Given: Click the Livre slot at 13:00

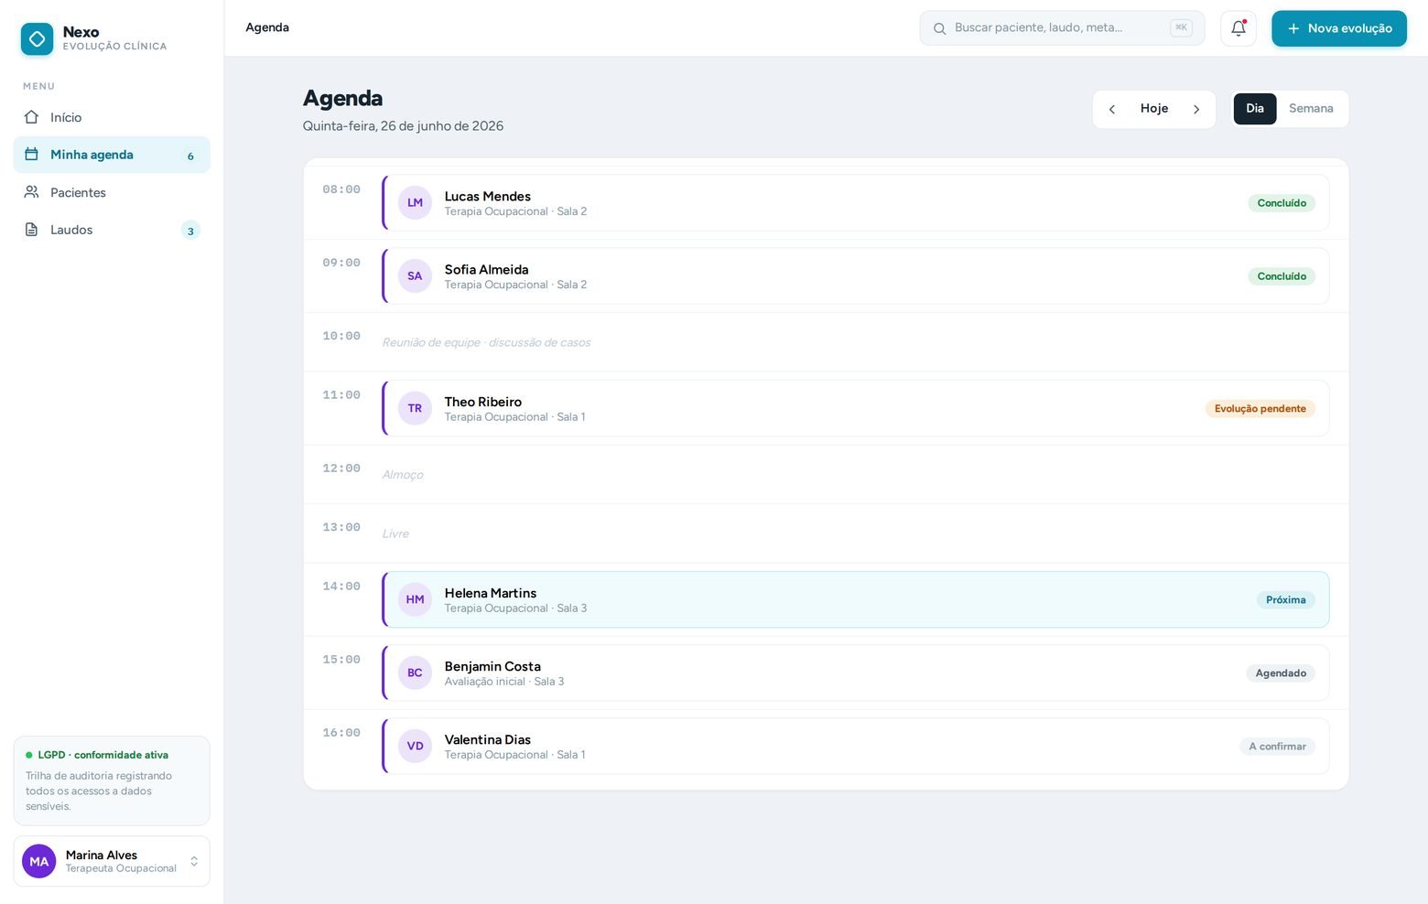Looking at the screenshot, I should [395, 533].
